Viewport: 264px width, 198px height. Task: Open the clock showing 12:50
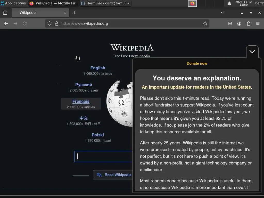[x=243, y=3]
